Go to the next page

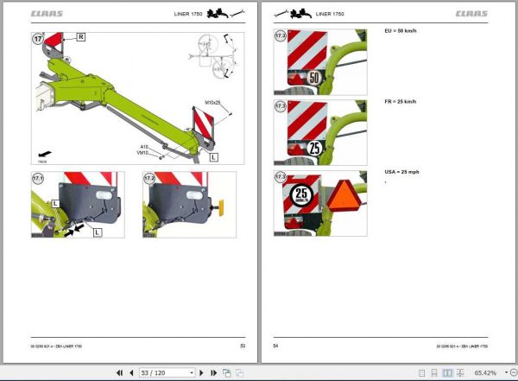tap(201, 372)
